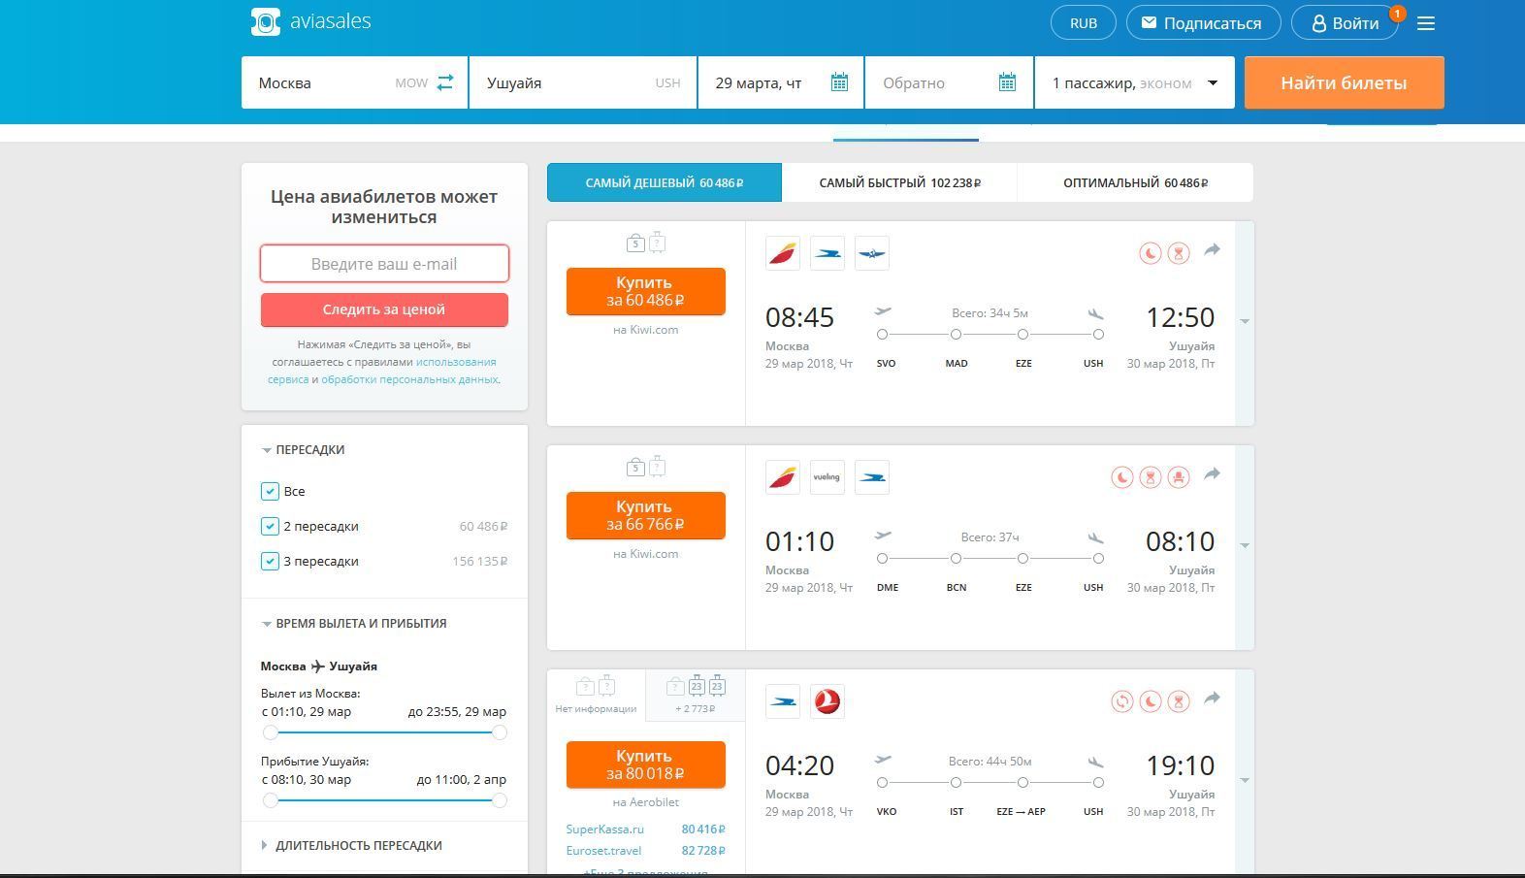This screenshot has width=1525, height=878.
Task: Switch to 'Оптимальный' tab
Action: (1135, 182)
